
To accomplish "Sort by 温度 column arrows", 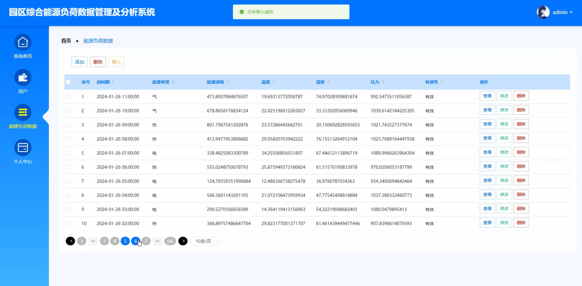I will tap(274, 82).
